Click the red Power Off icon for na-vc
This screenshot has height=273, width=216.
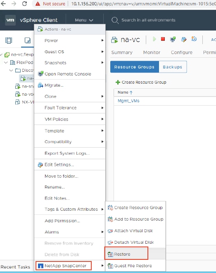[163, 39]
